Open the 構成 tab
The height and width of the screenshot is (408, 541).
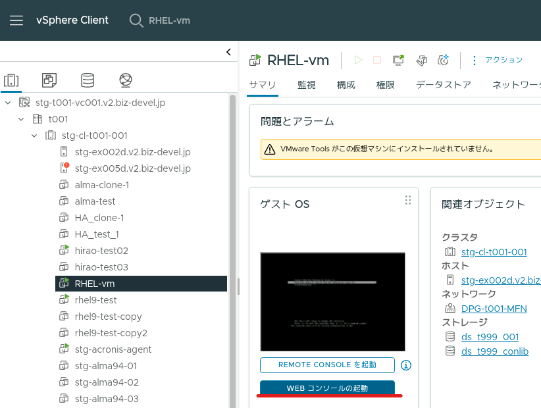tap(346, 85)
